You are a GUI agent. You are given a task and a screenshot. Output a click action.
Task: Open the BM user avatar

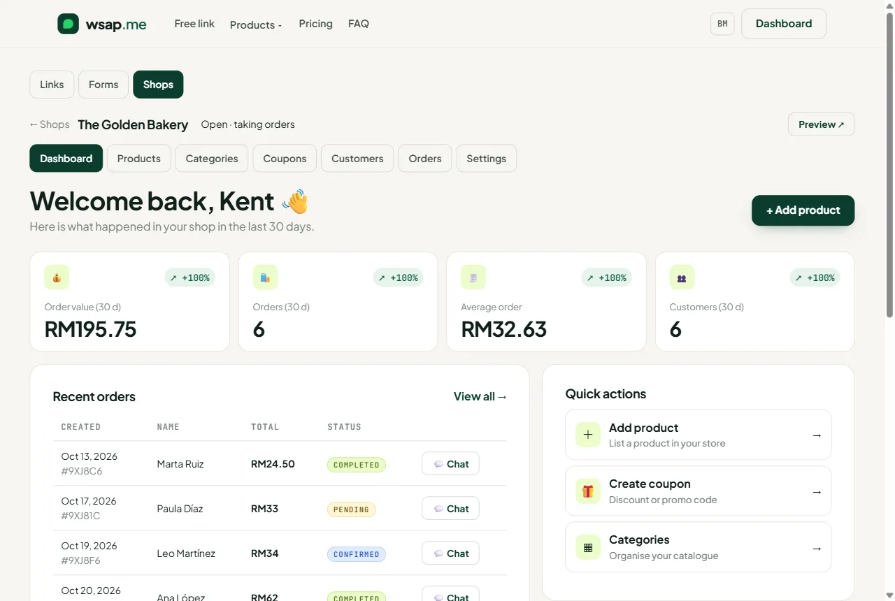(x=722, y=24)
